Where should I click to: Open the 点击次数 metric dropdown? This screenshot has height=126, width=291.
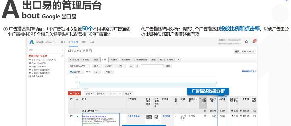click(x=76, y=72)
